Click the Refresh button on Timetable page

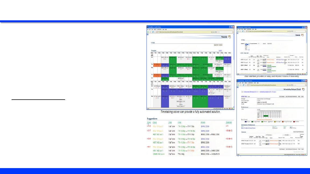(x=221, y=45)
